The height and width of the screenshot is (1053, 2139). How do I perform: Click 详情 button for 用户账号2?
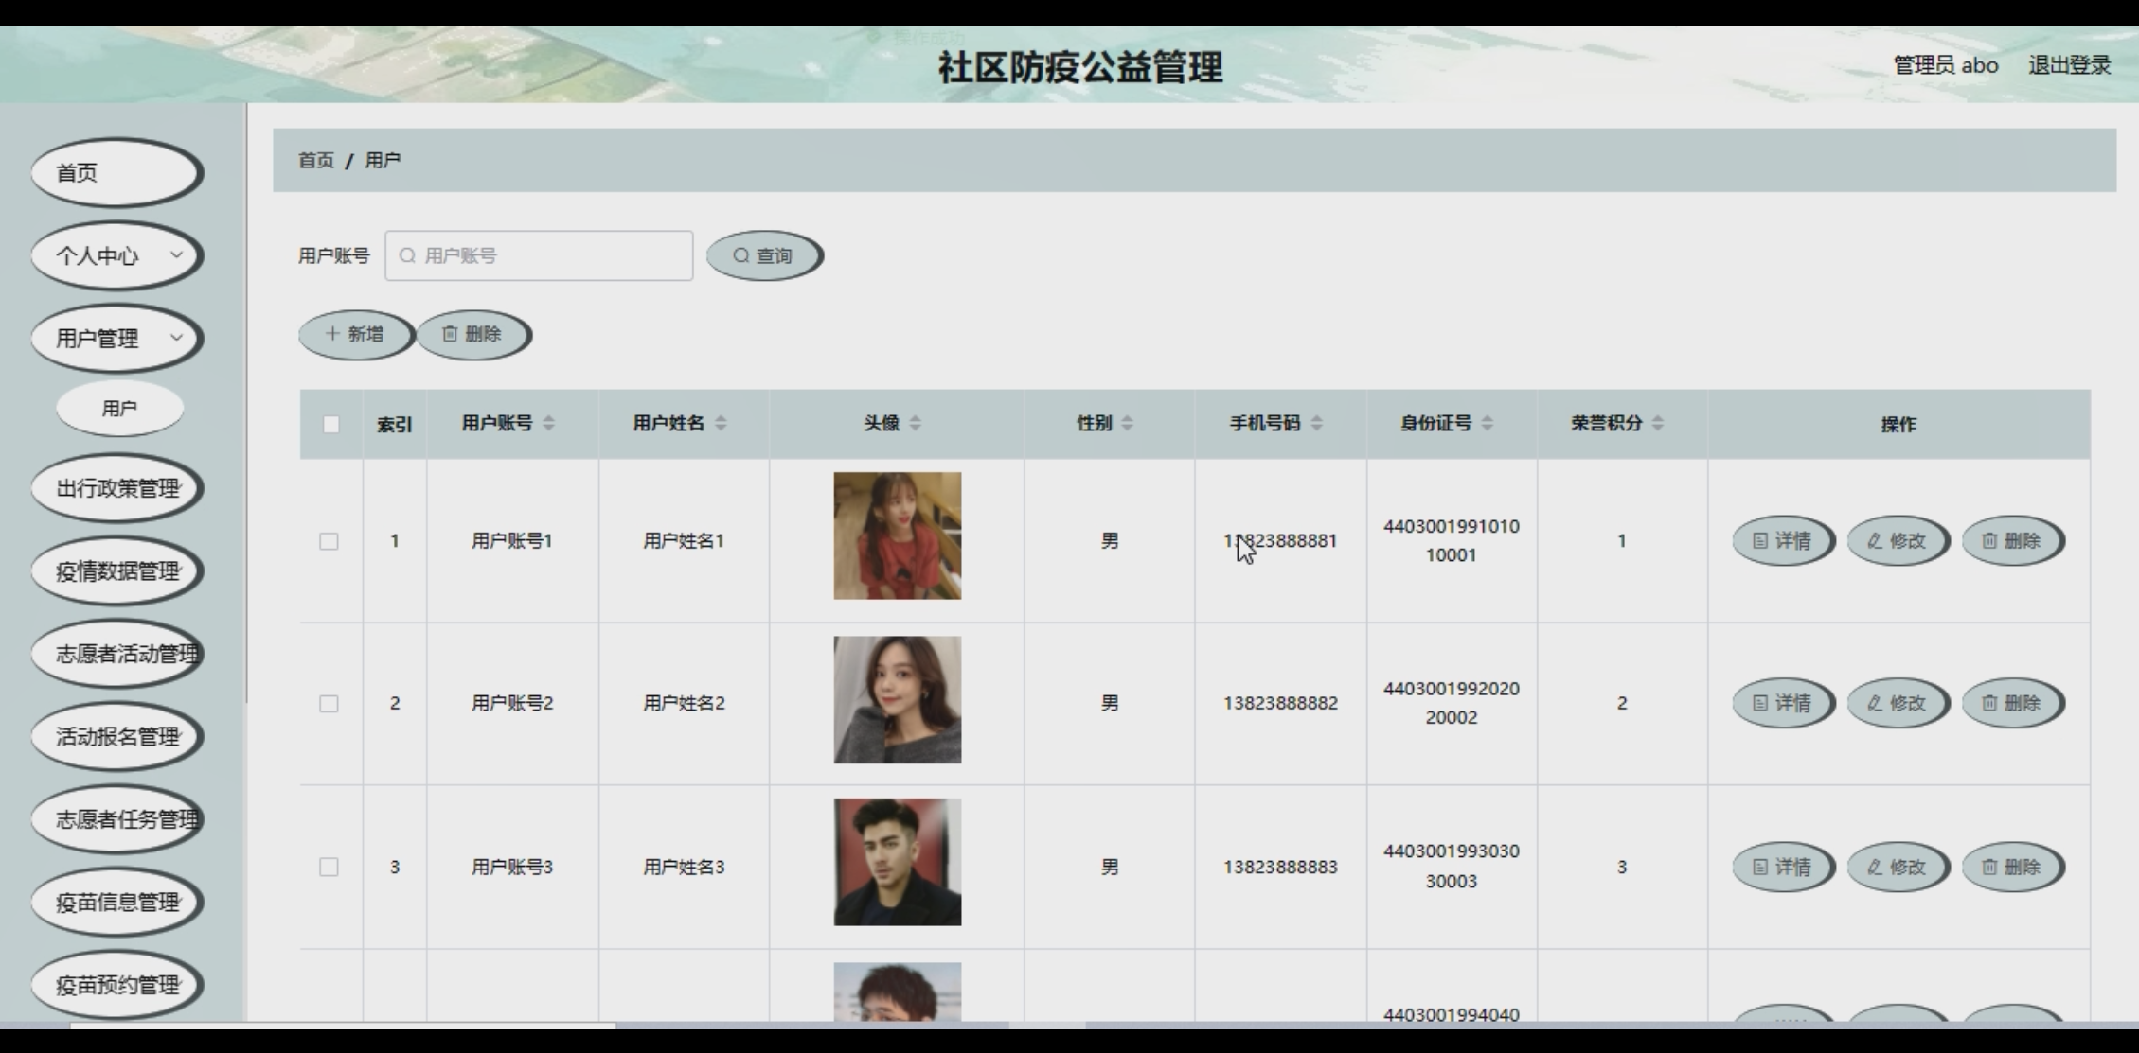1782,703
